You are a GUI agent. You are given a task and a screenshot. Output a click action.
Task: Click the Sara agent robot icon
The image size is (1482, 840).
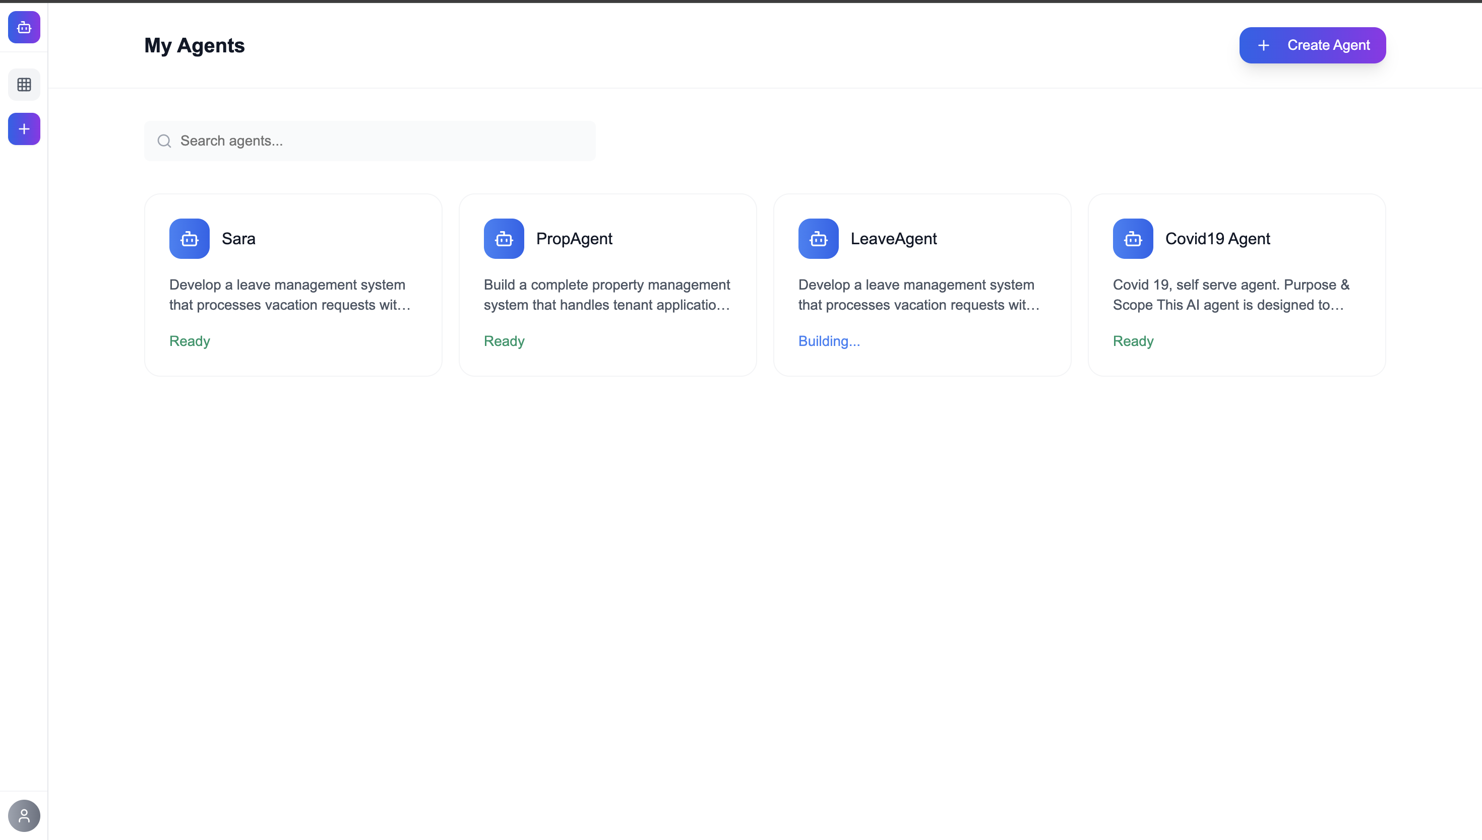[190, 238]
